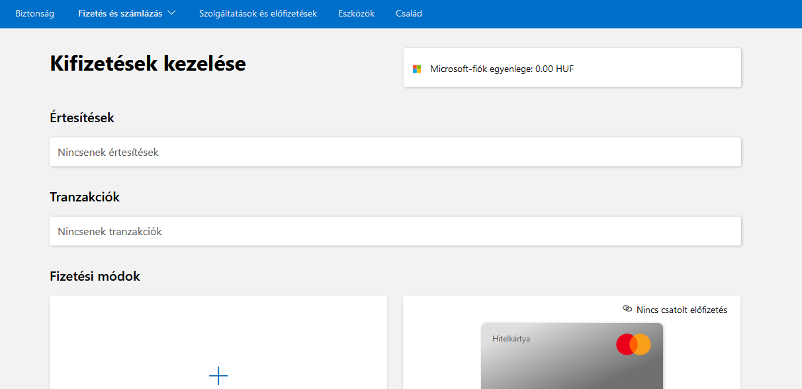
Task: Click the Értesítések section heading
Action: (x=82, y=118)
